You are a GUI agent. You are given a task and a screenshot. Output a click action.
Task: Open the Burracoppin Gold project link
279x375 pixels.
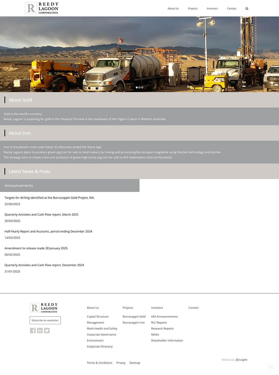134,316
